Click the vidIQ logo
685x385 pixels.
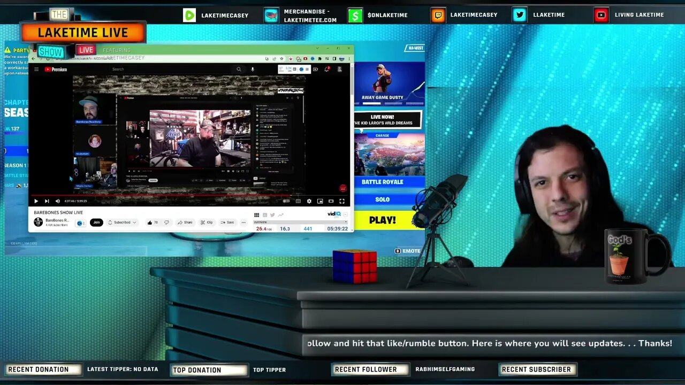tap(334, 214)
